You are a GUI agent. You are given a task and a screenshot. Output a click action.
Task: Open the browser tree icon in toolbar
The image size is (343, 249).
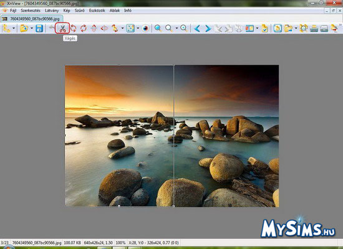pos(6,29)
